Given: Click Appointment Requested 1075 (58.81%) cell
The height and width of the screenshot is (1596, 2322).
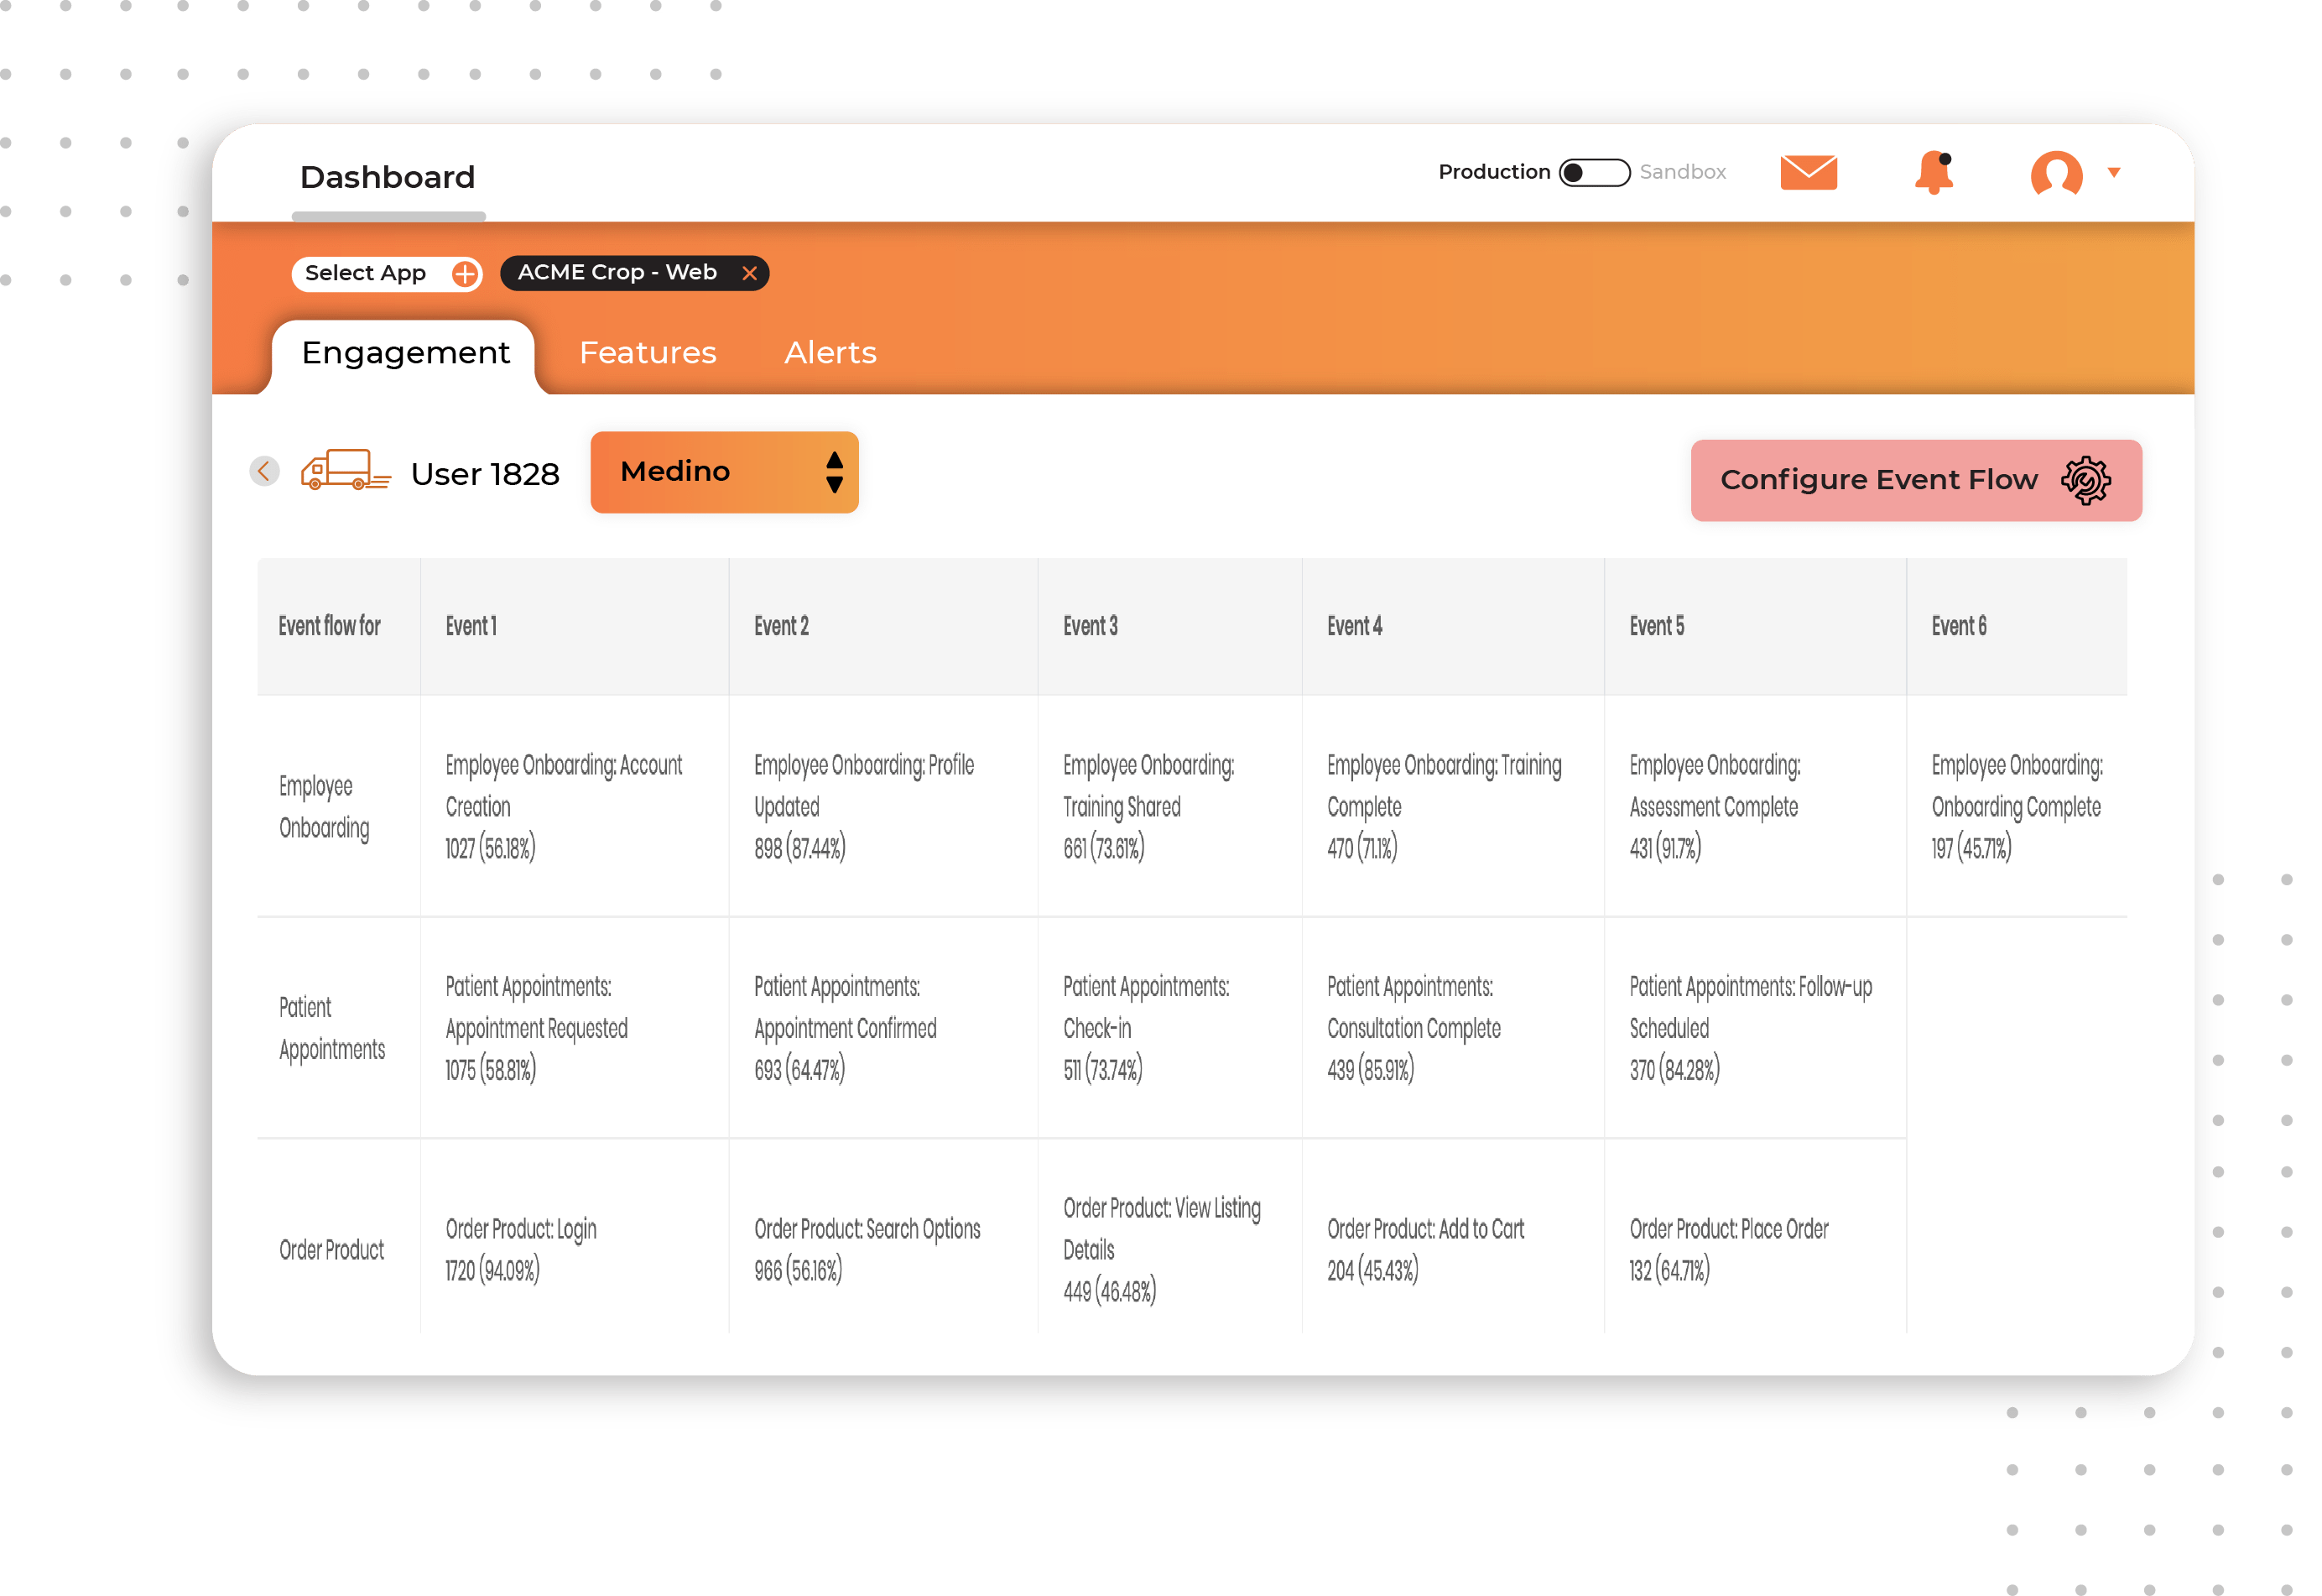Looking at the screenshot, I should tap(574, 1028).
